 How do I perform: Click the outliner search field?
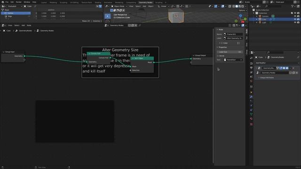[x=274, y=6]
